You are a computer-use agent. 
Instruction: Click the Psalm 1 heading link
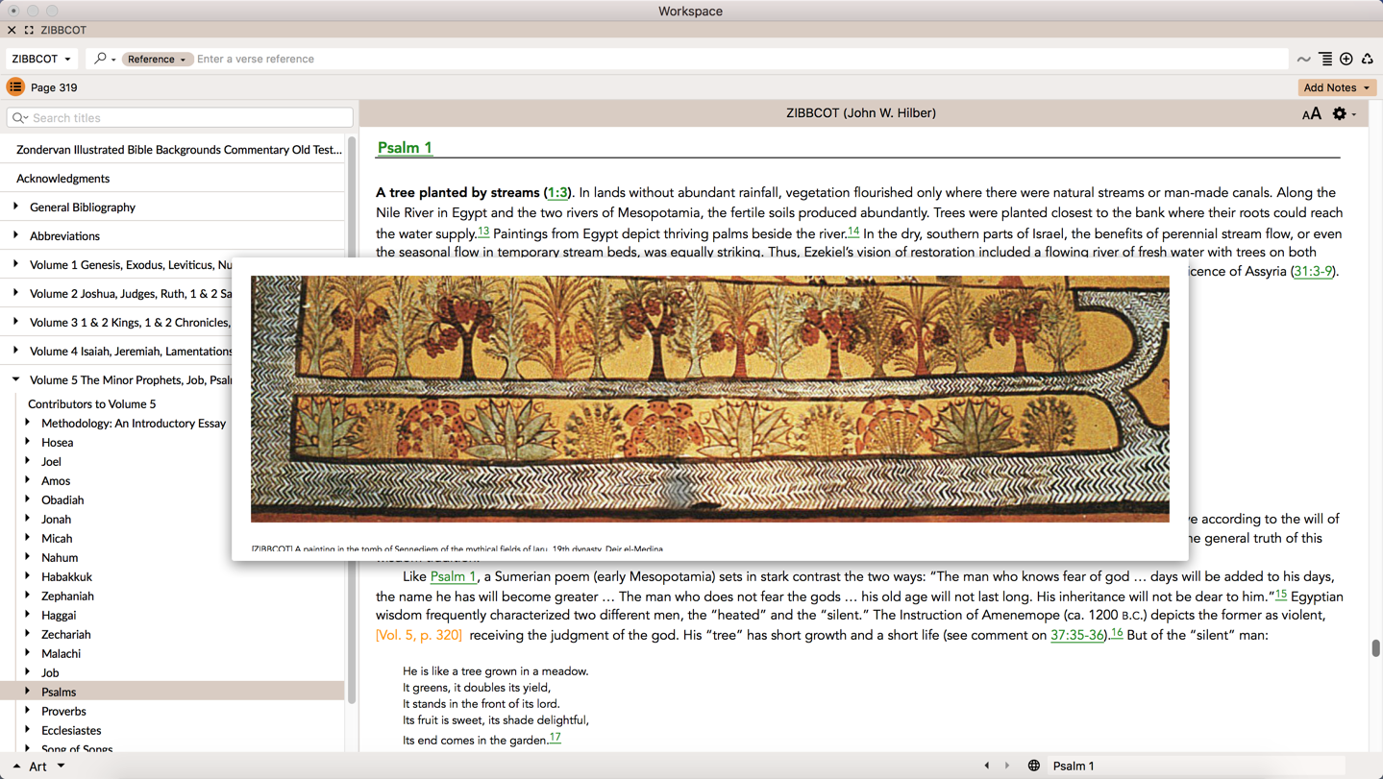pos(405,148)
